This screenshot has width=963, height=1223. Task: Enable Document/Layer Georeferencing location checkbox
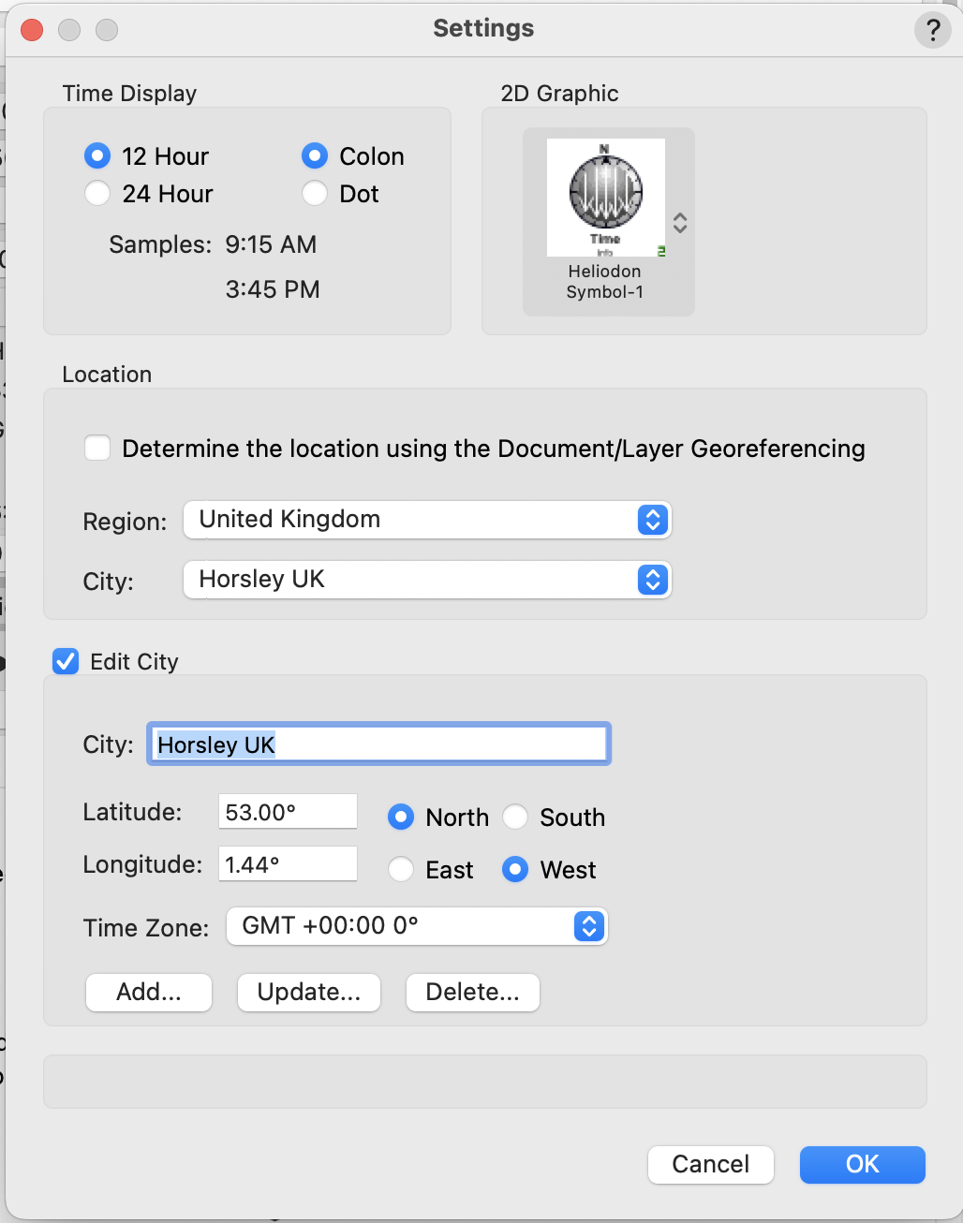coord(97,449)
